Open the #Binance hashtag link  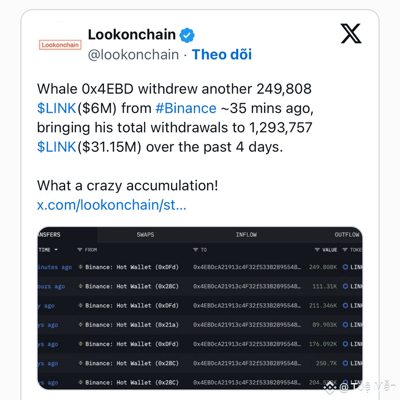[x=186, y=108]
